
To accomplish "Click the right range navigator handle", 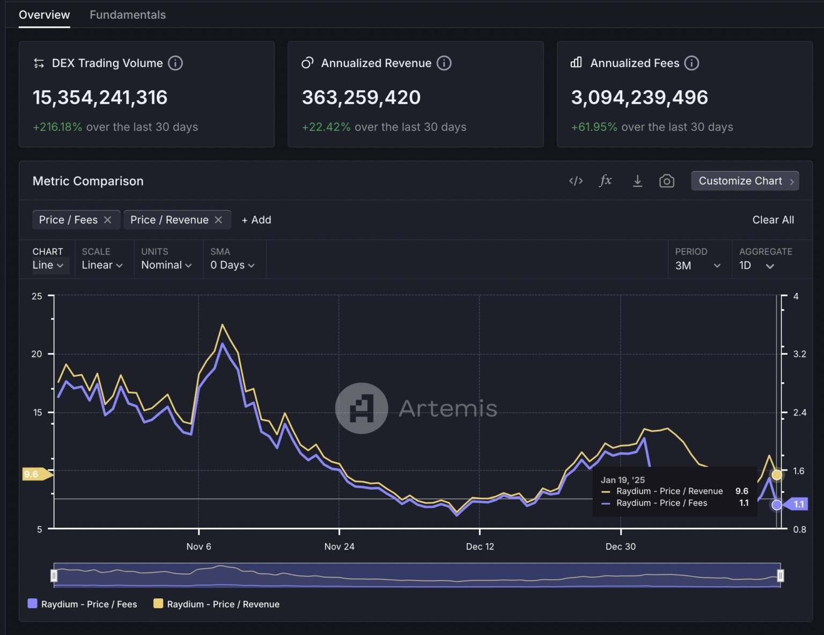I will point(781,576).
